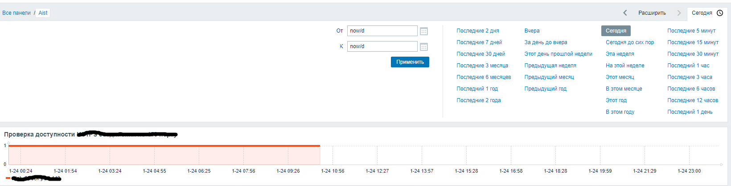Open the Сегодня time selector tab
731x186 pixels.
(x=702, y=13)
